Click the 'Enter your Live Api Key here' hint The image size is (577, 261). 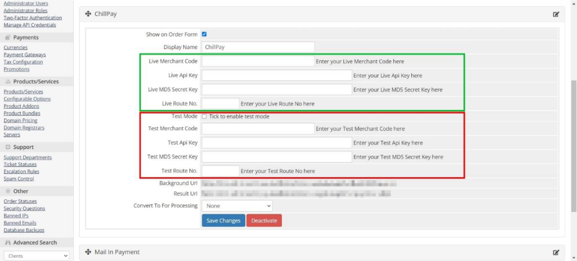click(388, 75)
